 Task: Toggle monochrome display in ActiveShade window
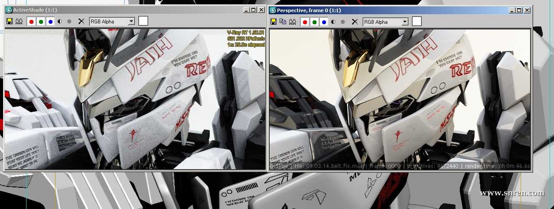[69, 21]
